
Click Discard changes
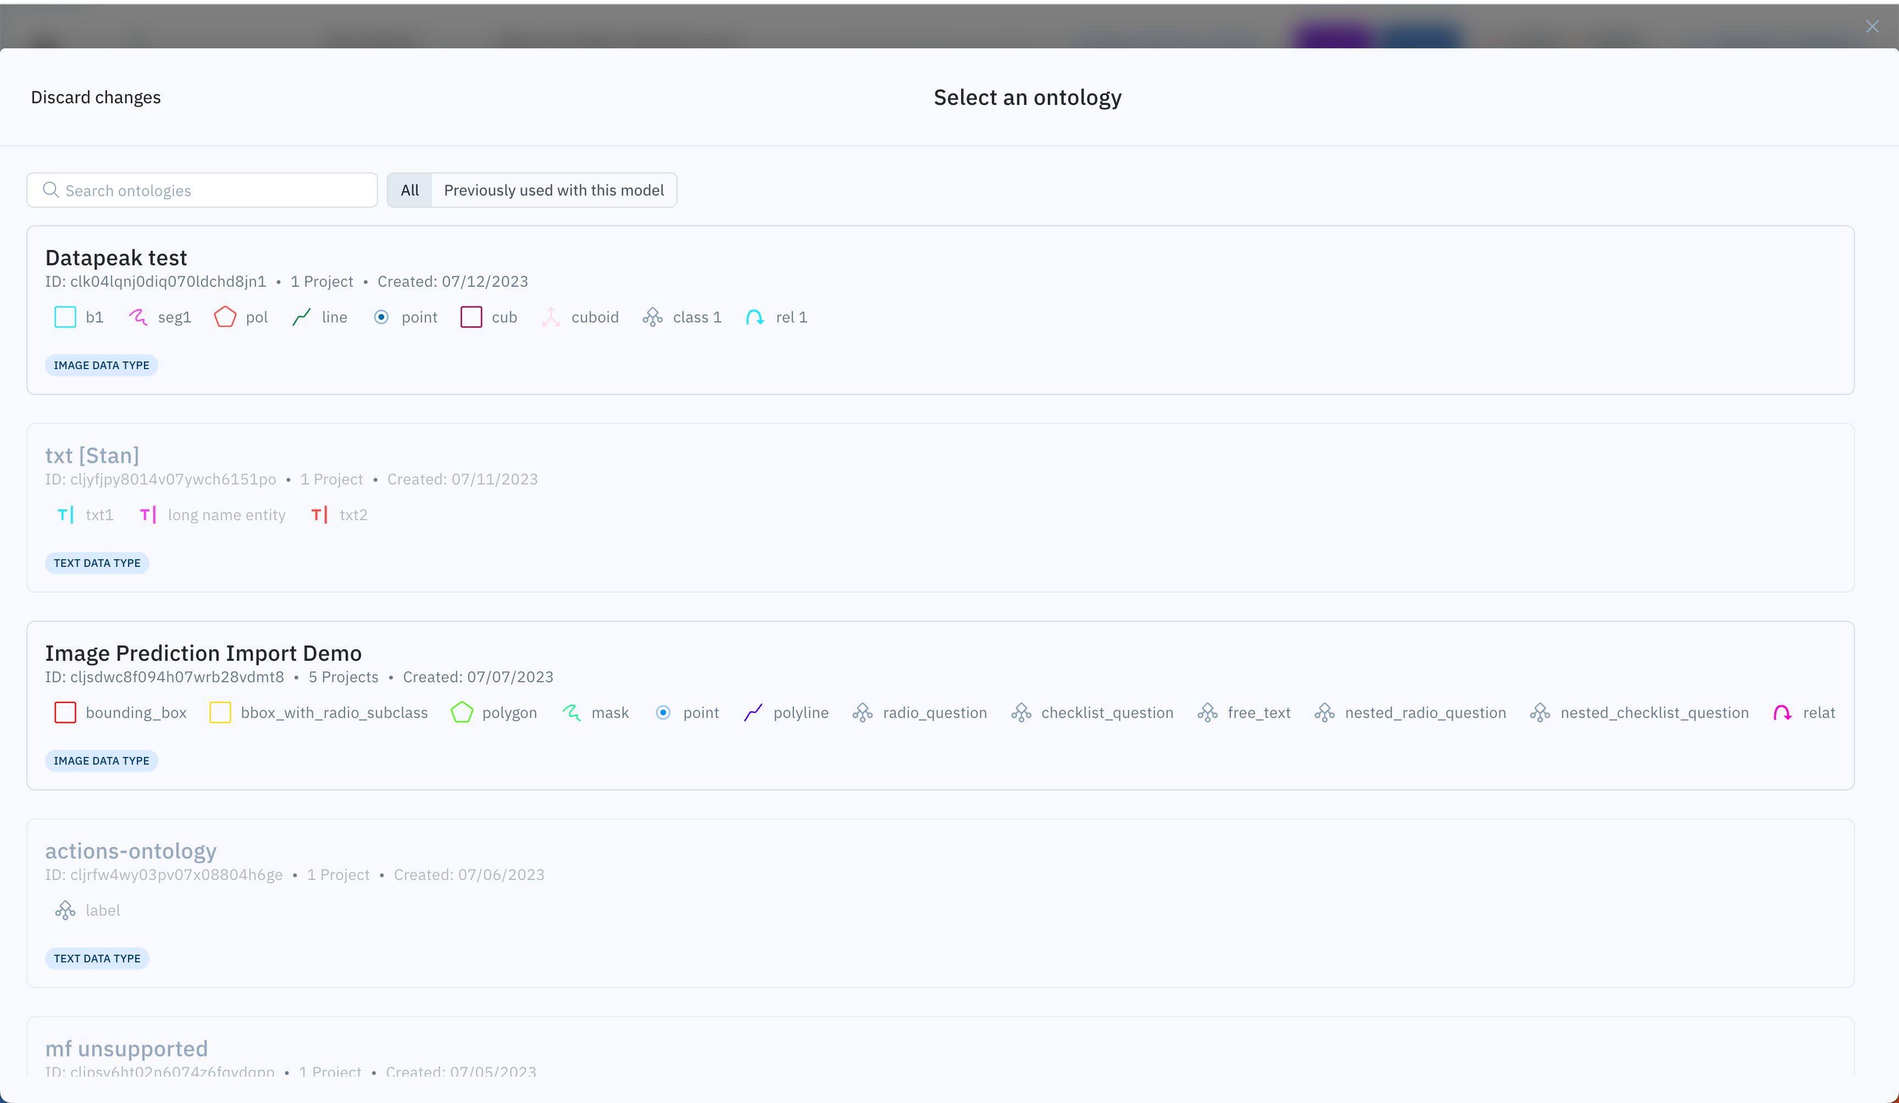coord(96,97)
